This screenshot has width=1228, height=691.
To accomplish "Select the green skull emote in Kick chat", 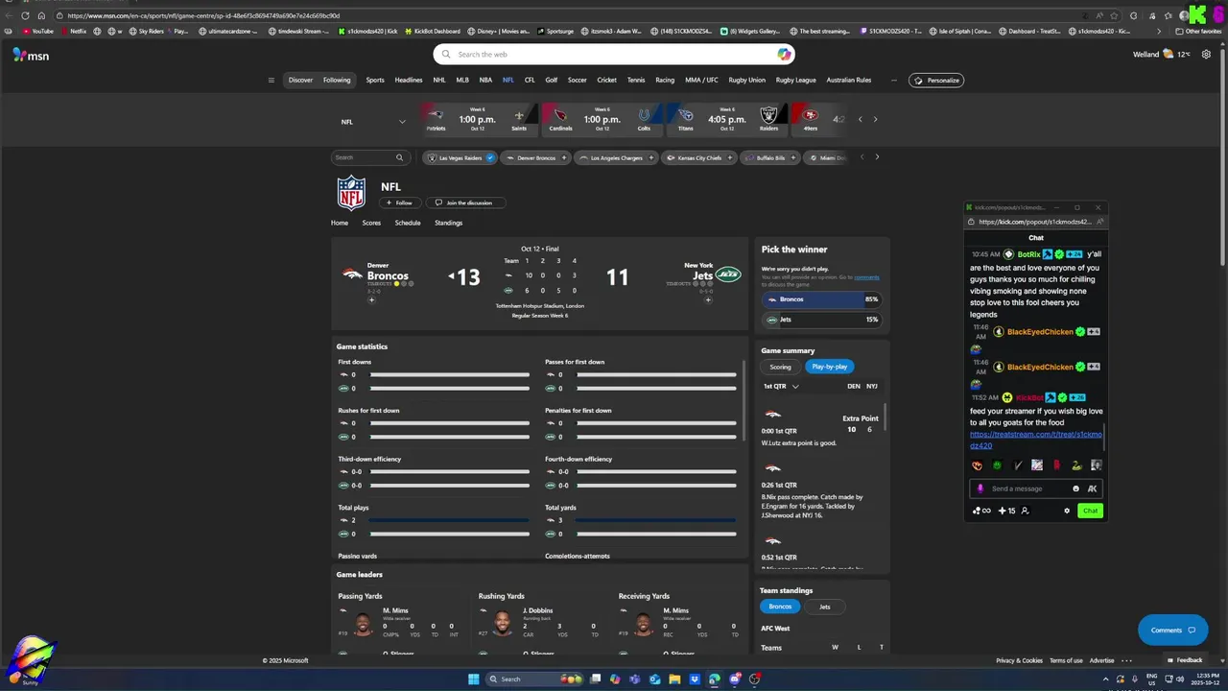I will pyautogui.click(x=997, y=465).
